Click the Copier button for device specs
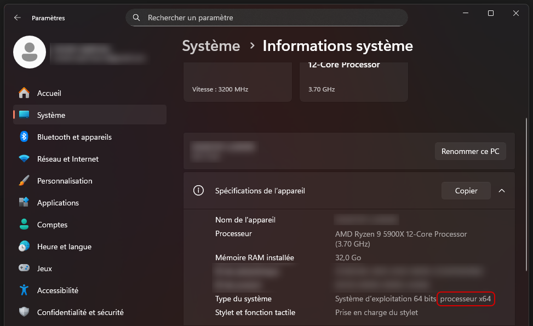This screenshot has width=533, height=326. [x=466, y=190]
